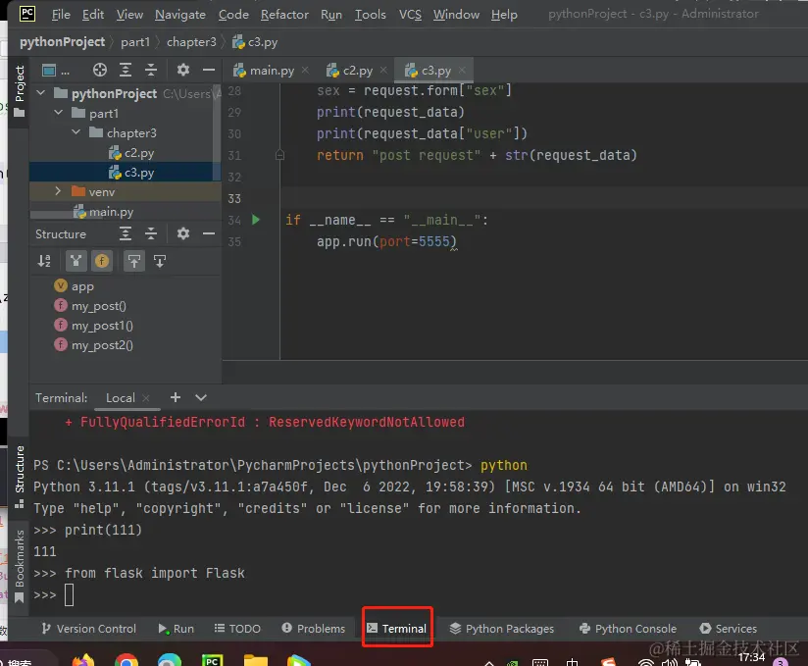Select c2.py in project tree

click(x=130, y=153)
